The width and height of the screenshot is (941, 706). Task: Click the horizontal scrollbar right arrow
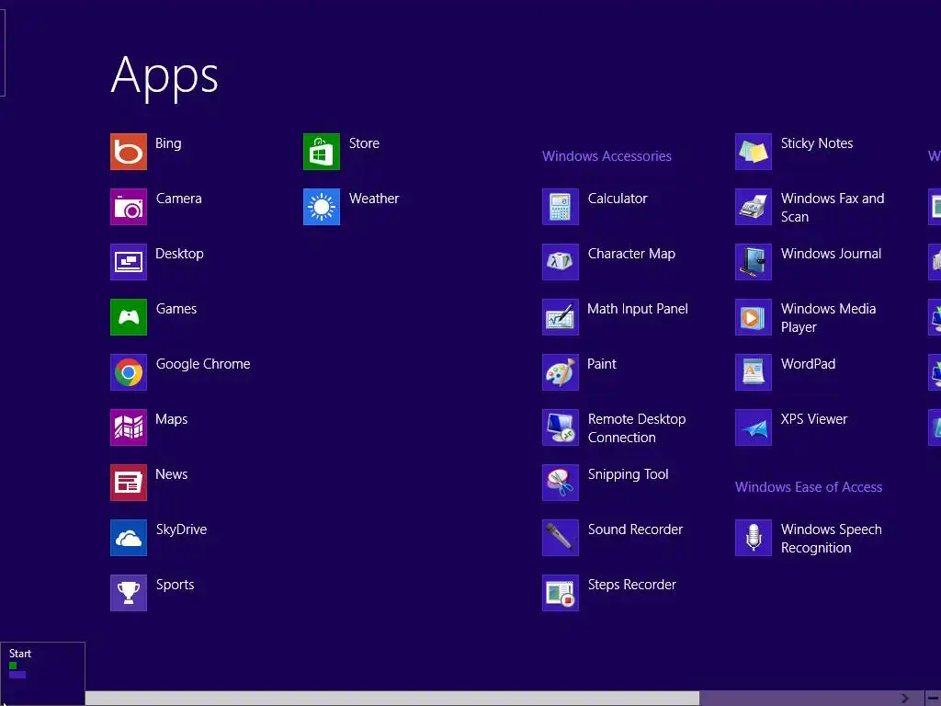pos(905,699)
